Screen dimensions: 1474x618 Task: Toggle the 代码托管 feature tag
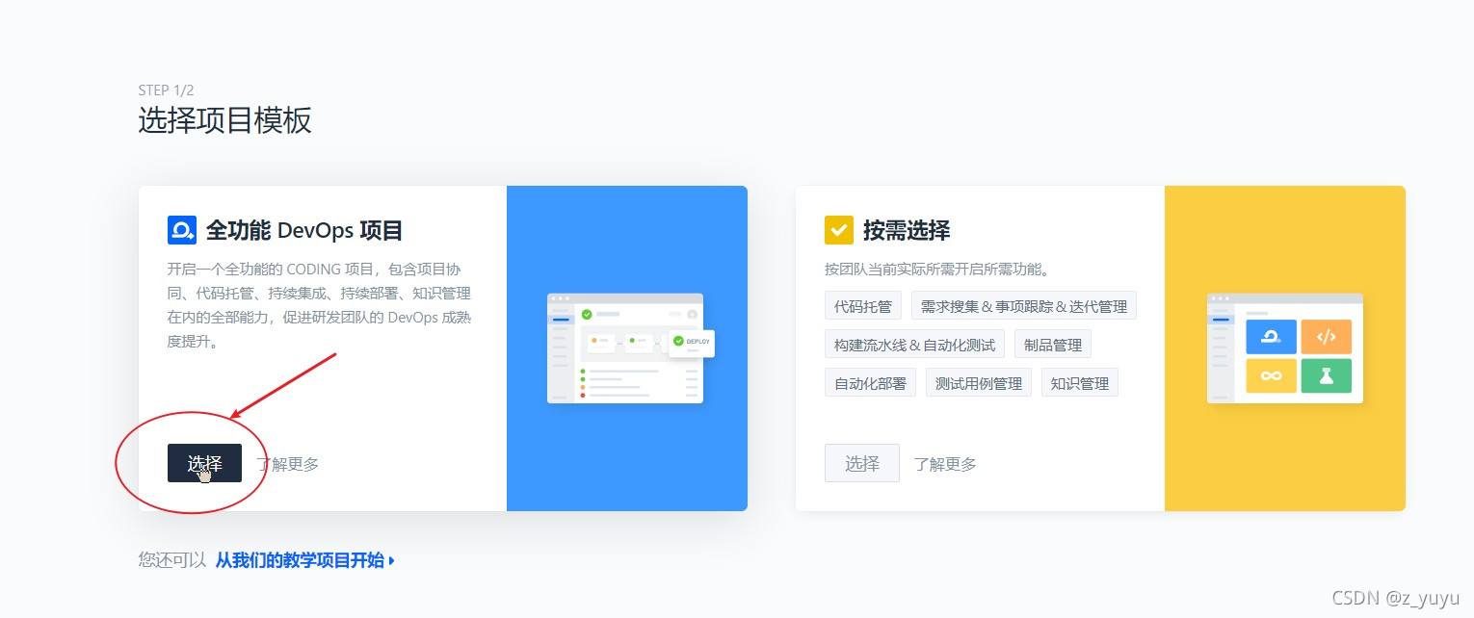tap(862, 305)
